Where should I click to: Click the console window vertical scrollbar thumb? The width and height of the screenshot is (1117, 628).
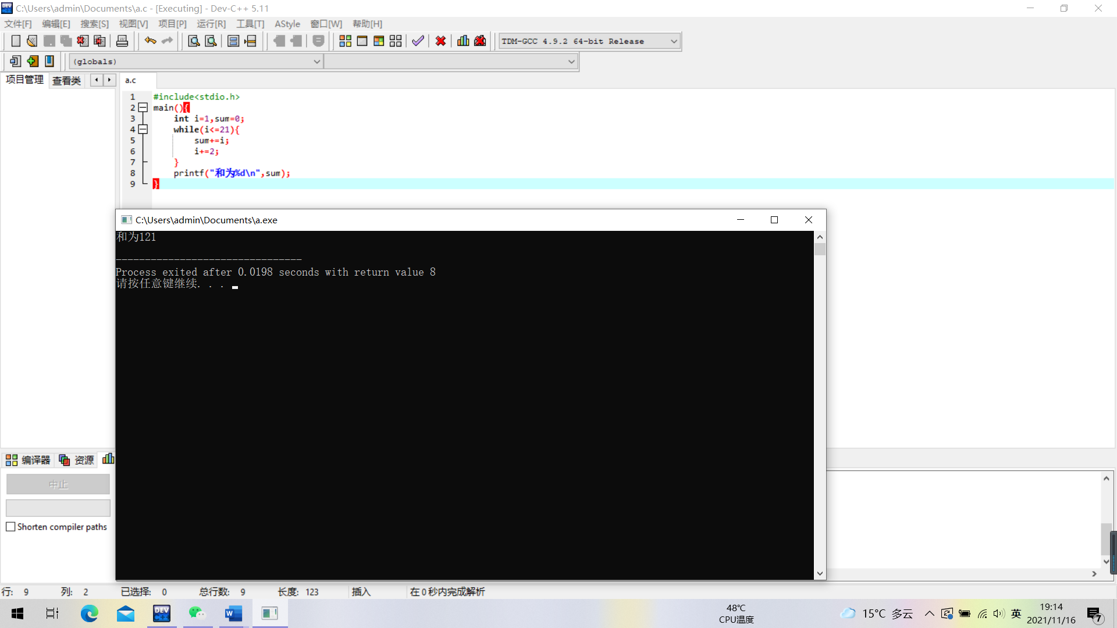click(x=820, y=249)
